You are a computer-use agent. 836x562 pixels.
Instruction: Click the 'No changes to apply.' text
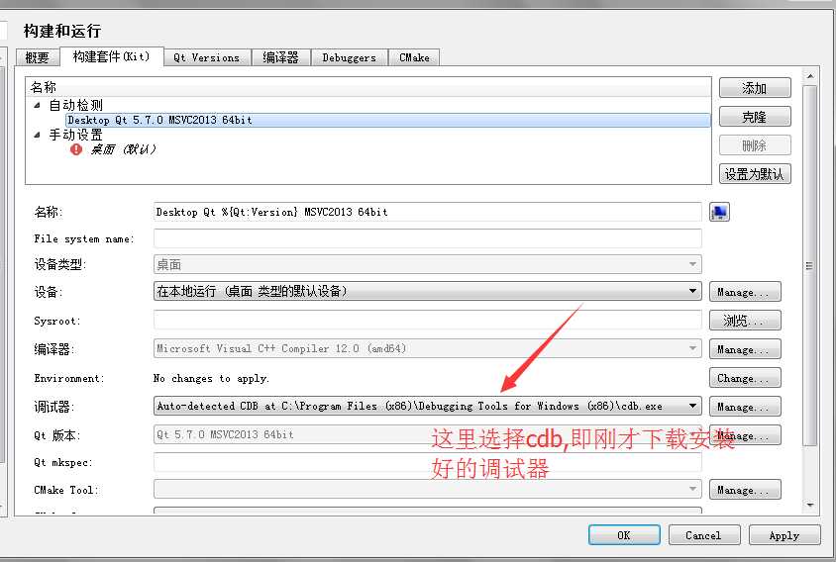(211, 379)
